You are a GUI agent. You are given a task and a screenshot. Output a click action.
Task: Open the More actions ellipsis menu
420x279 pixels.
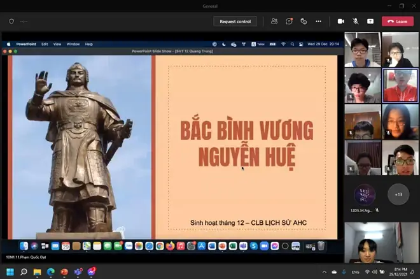[318, 21]
